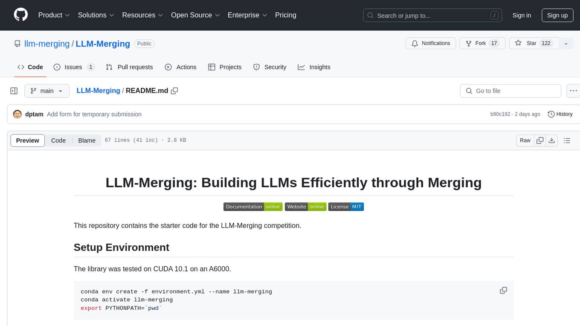Click the Star count 122
The width and height of the screenshot is (580, 326).
click(x=546, y=44)
